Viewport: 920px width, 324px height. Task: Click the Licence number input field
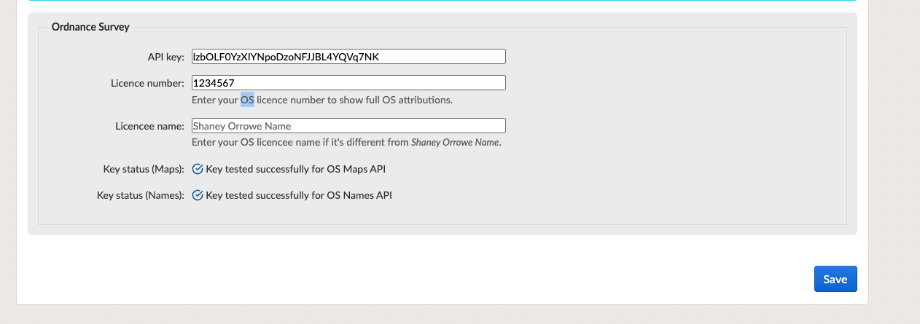tap(348, 83)
